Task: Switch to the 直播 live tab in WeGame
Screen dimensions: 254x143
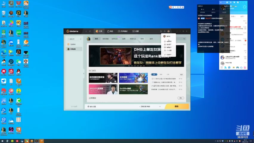Action: click(x=136, y=31)
